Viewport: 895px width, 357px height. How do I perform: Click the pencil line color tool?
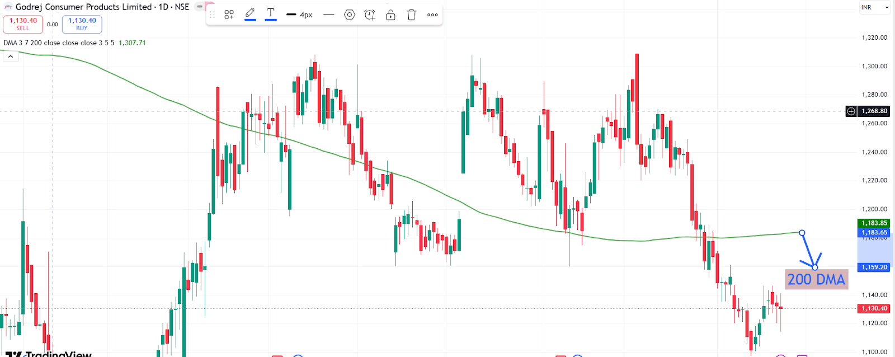[250, 14]
